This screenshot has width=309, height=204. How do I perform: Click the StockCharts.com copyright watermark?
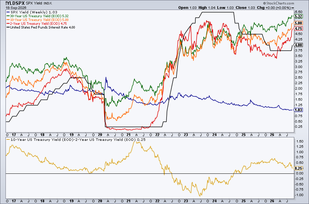(x=278, y=3)
